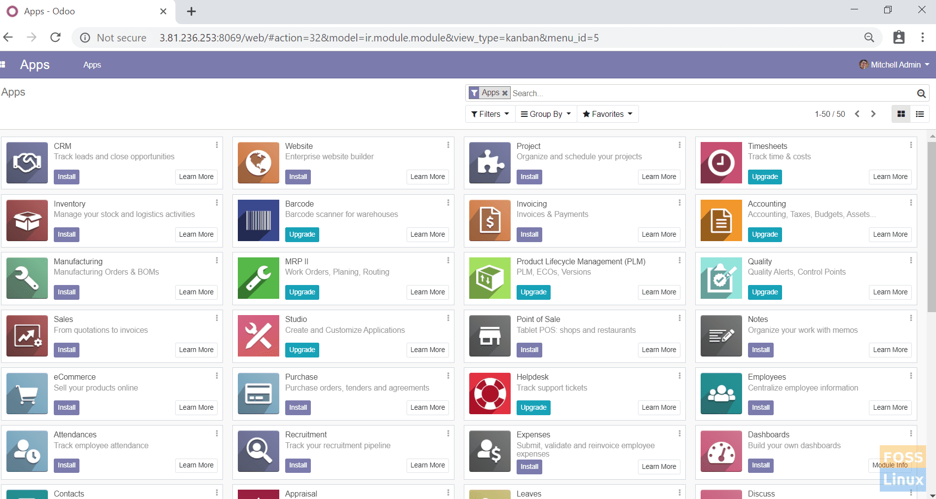Select the Apps - Odoo browser tab
This screenshot has height=499, width=936.
(87, 11)
